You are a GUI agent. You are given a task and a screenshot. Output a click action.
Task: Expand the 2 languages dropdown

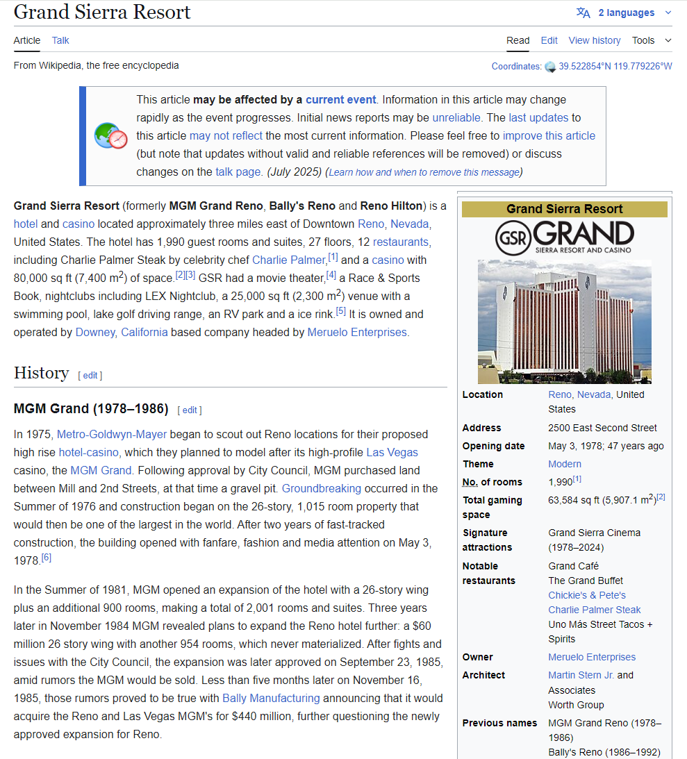coord(635,12)
